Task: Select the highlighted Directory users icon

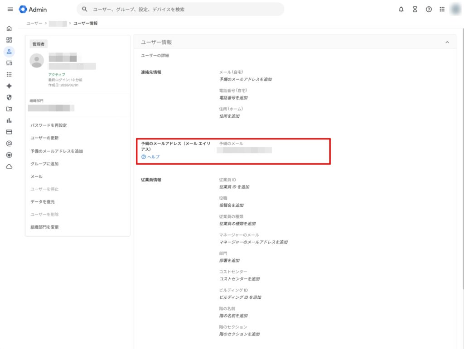Action: click(x=8, y=52)
